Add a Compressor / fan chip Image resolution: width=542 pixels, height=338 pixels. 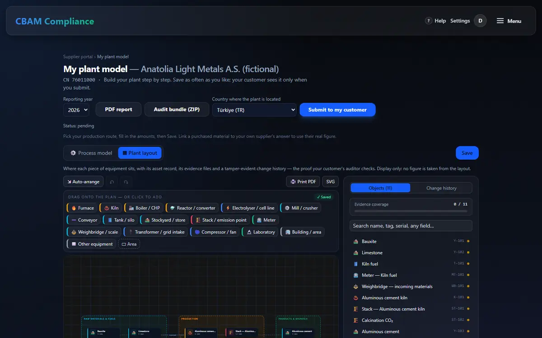[x=215, y=232]
